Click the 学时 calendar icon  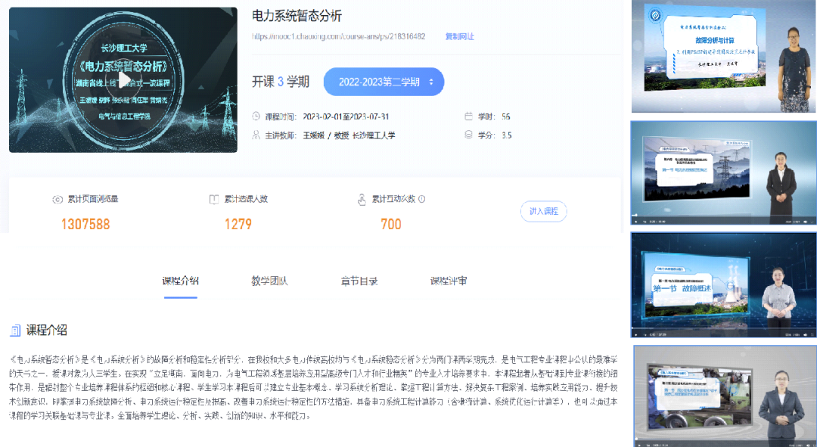[468, 116]
